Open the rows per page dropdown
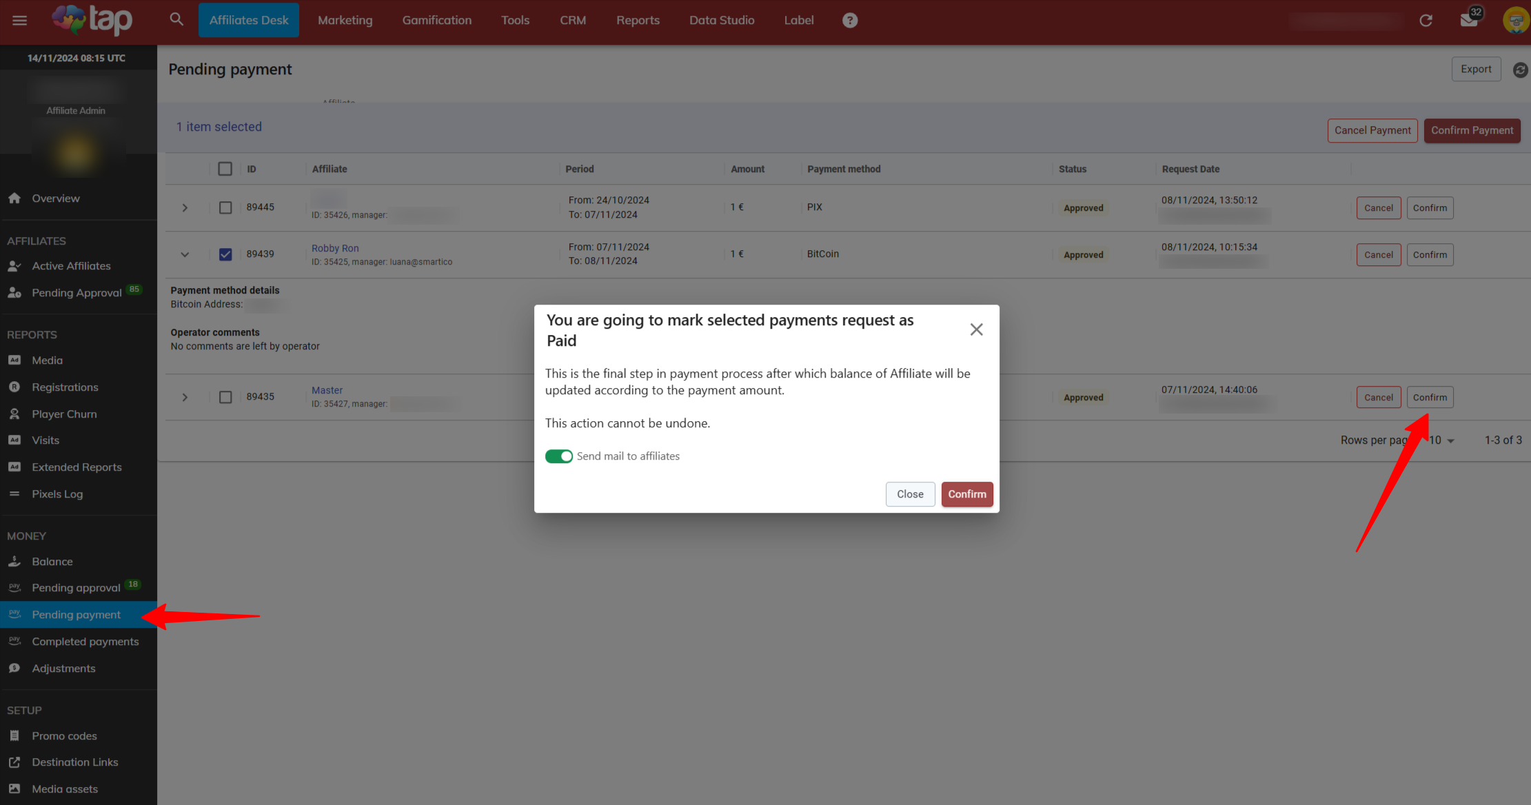1531x805 pixels. point(1442,440)
